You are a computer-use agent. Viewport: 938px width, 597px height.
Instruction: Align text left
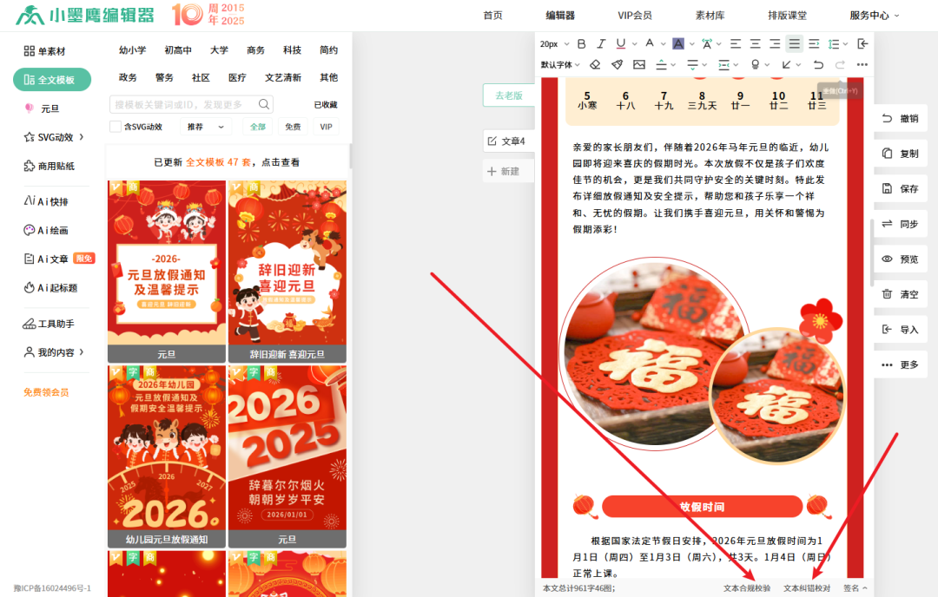pyautogui.click(x=736, y=43)
